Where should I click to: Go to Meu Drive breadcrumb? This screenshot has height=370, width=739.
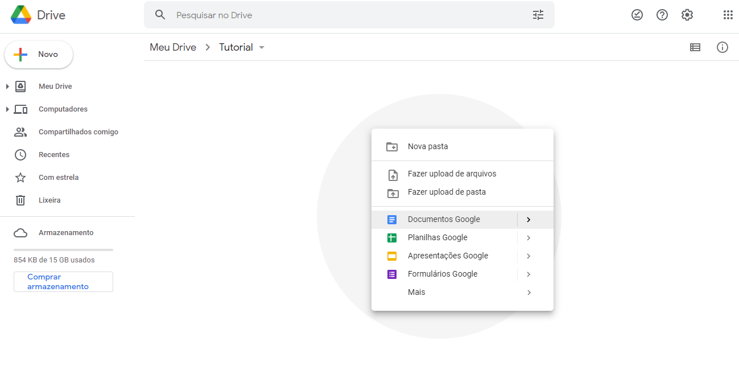[173, 47]
